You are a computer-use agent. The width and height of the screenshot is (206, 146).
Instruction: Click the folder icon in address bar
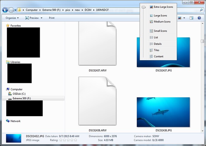(19, 10)
